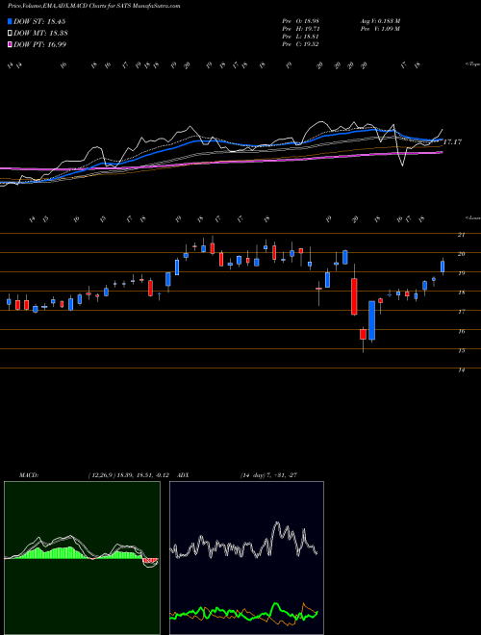This screenshot has height=635, width=481.
Task: Click the 'Pre V: 1.09 M' volume text
Action: [382, 29]
